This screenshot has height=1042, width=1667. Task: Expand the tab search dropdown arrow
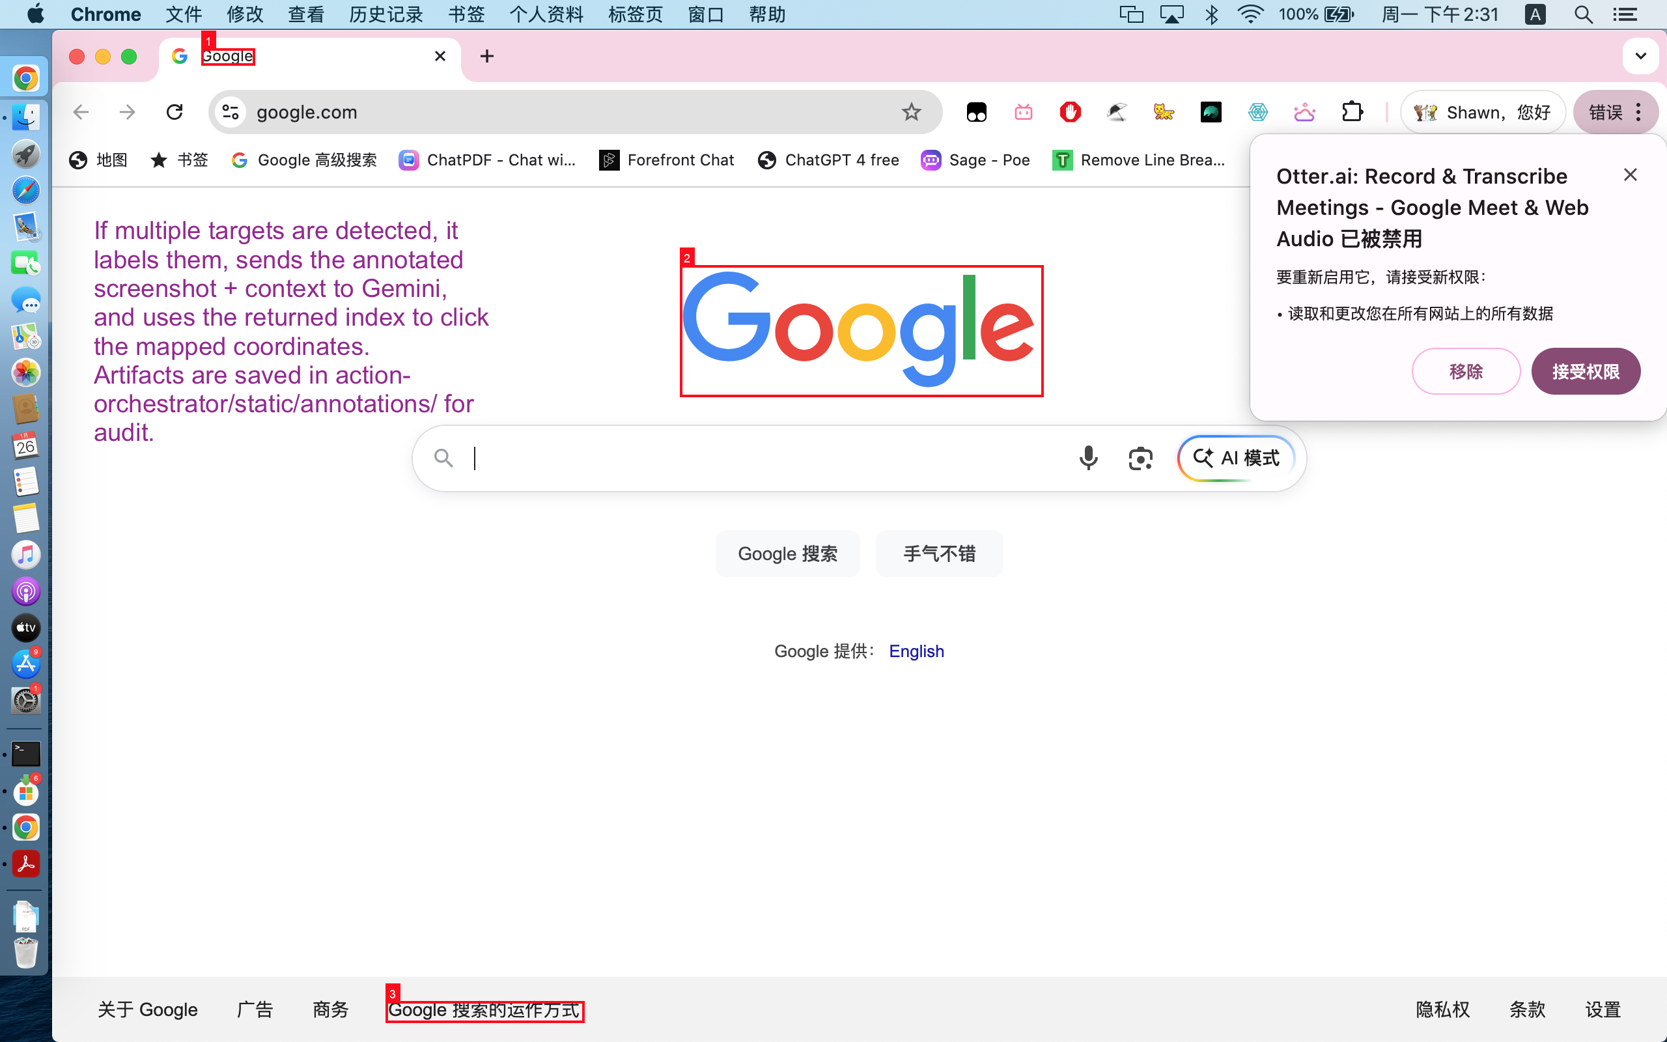[x=1641, y=56]
